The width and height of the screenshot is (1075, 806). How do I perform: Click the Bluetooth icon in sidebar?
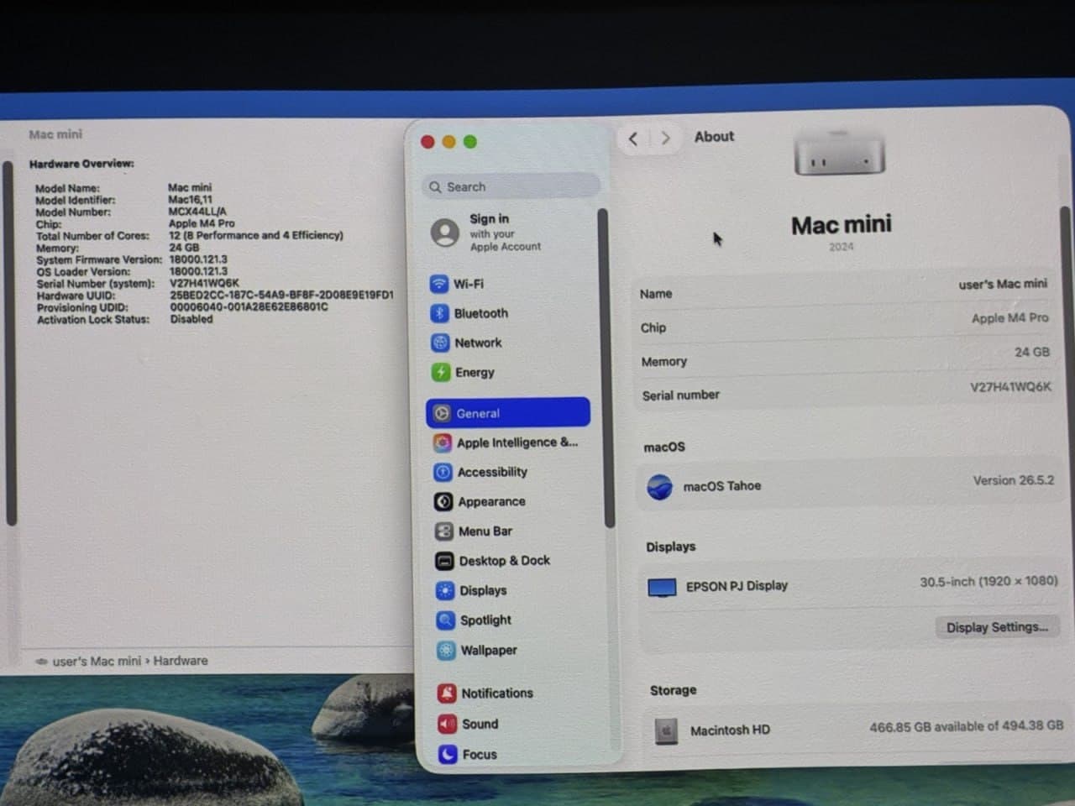tap(439, 313)
